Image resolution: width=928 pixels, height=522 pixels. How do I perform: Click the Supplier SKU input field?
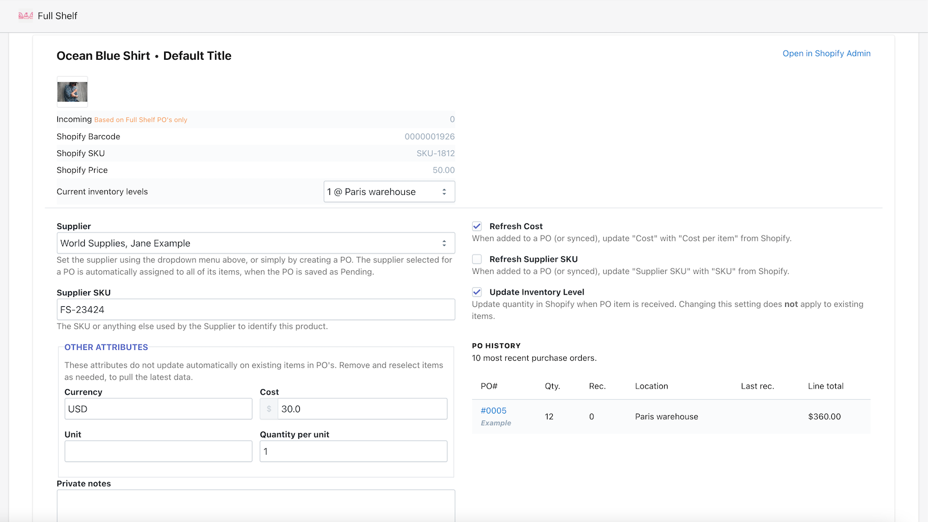255,310
